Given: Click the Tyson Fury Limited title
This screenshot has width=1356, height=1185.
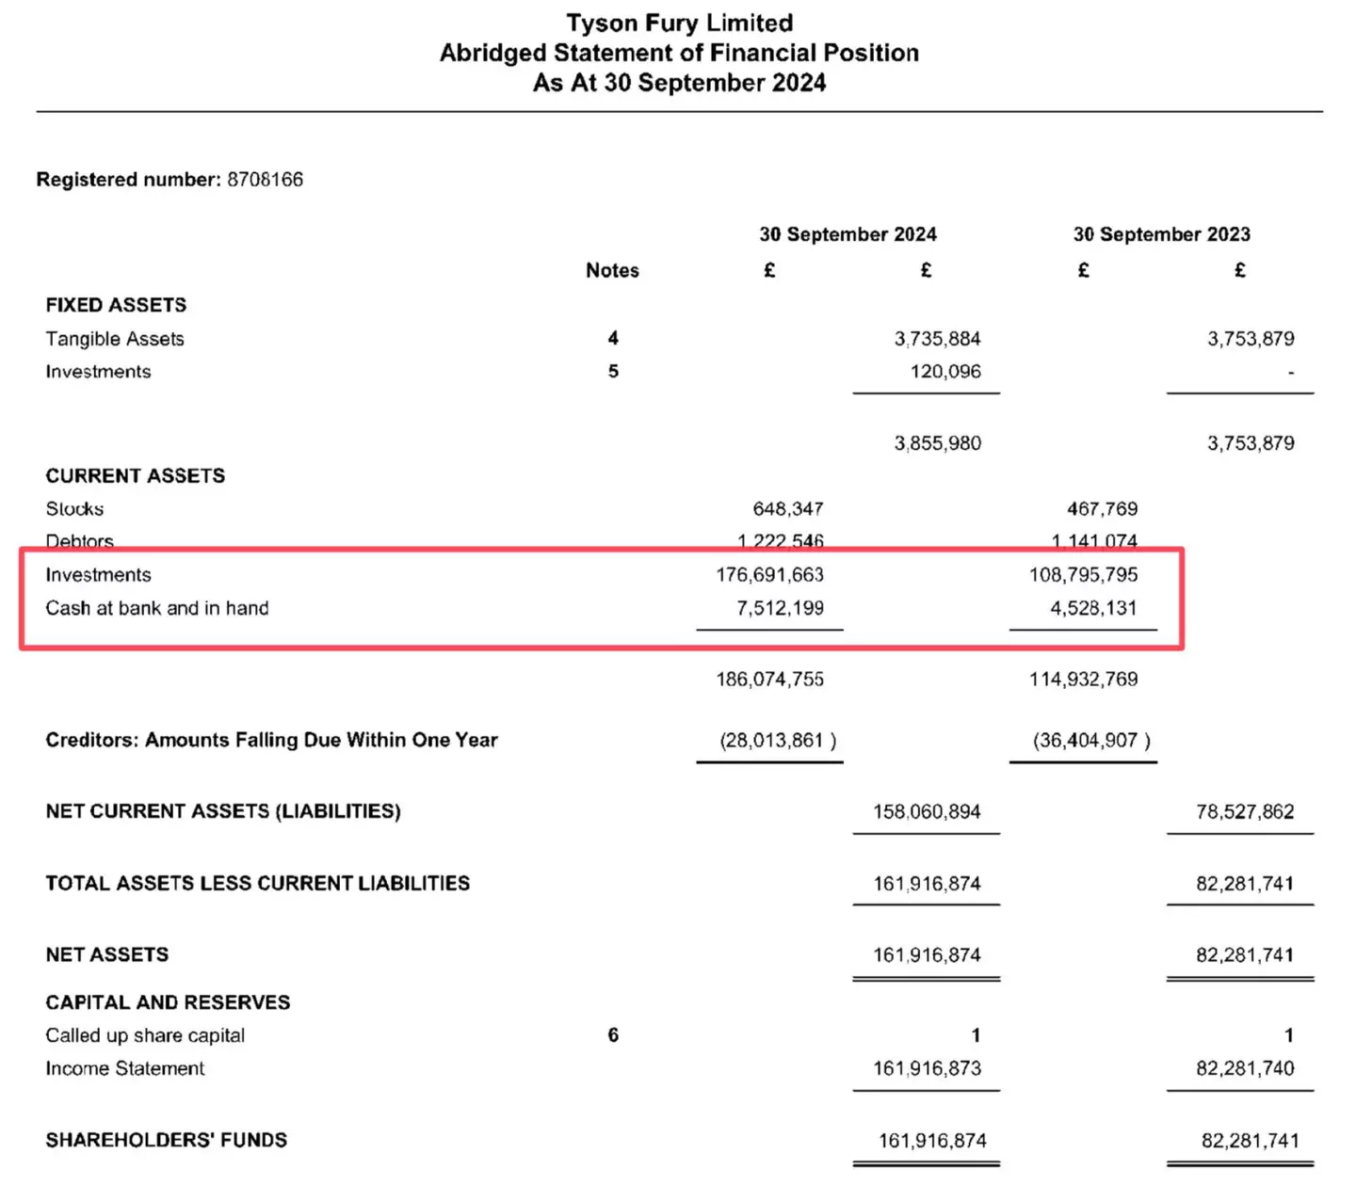Looking at the screenshot, I should (679, 23).
